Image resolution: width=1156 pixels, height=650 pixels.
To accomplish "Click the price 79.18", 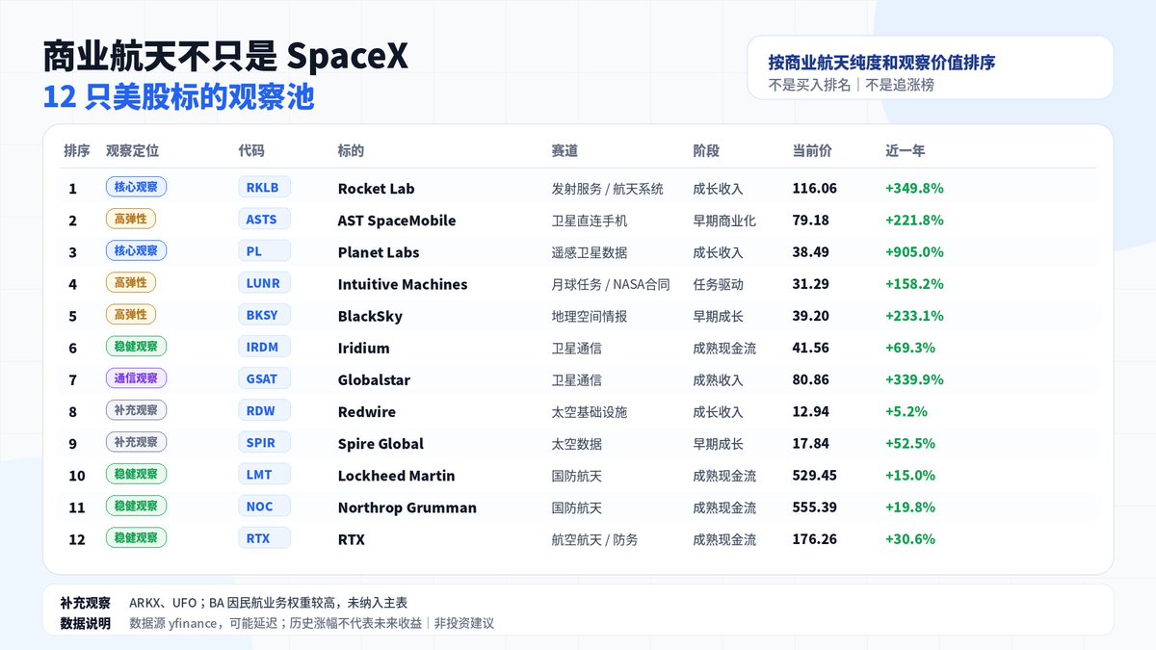I will coord(810,221).
